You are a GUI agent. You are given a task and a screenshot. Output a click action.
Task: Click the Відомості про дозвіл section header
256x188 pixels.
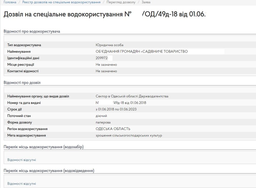[x=22, y=83]
